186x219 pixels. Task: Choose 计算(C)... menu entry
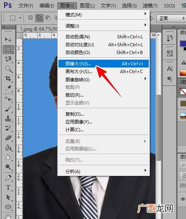coord(103,130)
